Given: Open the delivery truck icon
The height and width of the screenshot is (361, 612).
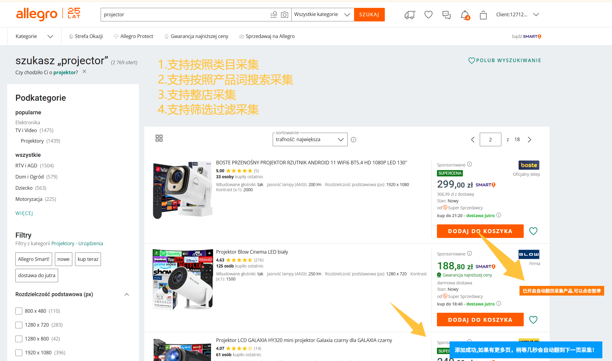Looking at the screenshot, I should tap(410, 14).
